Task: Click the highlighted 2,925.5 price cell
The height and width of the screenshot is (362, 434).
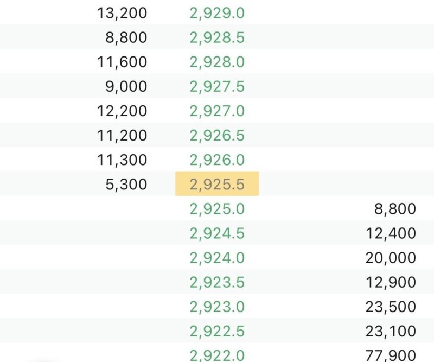Action: tap(217, 185)
